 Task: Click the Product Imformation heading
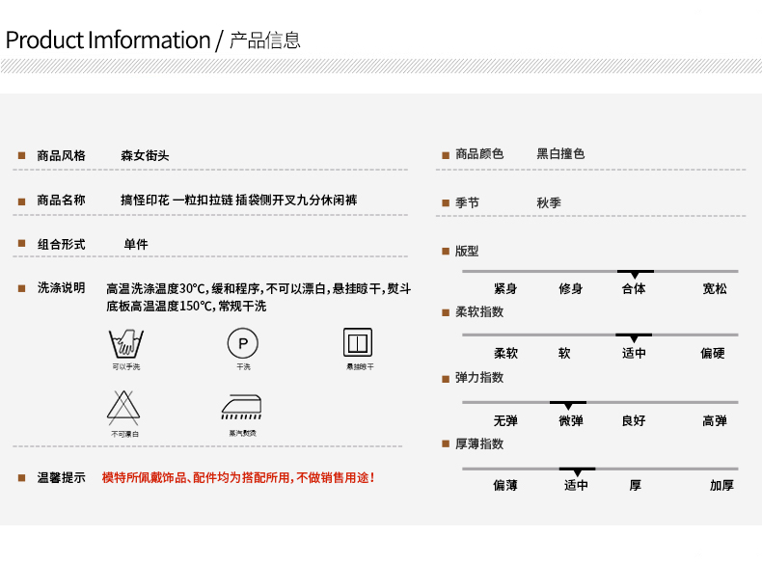click(107, 40)
